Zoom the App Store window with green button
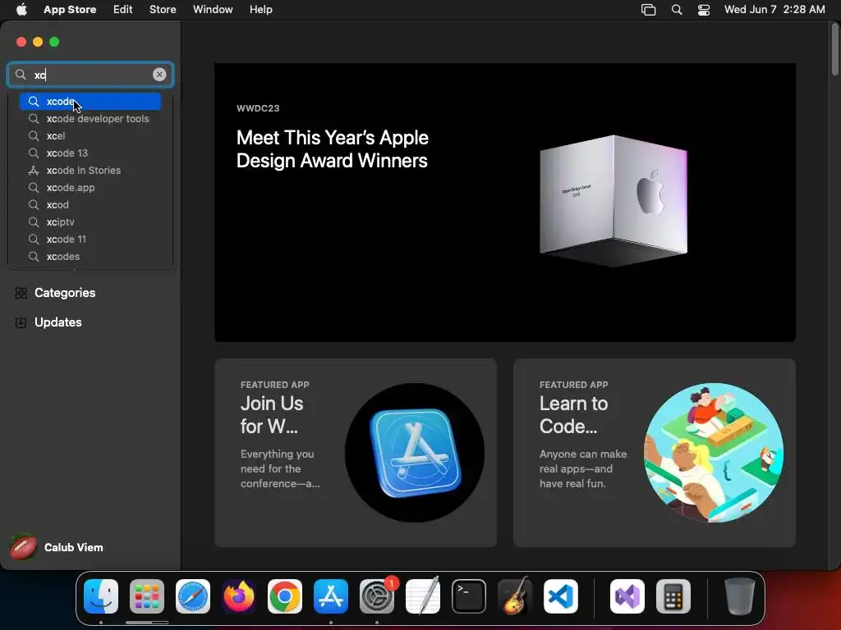 pyautogui.click(x=54, y=42)
